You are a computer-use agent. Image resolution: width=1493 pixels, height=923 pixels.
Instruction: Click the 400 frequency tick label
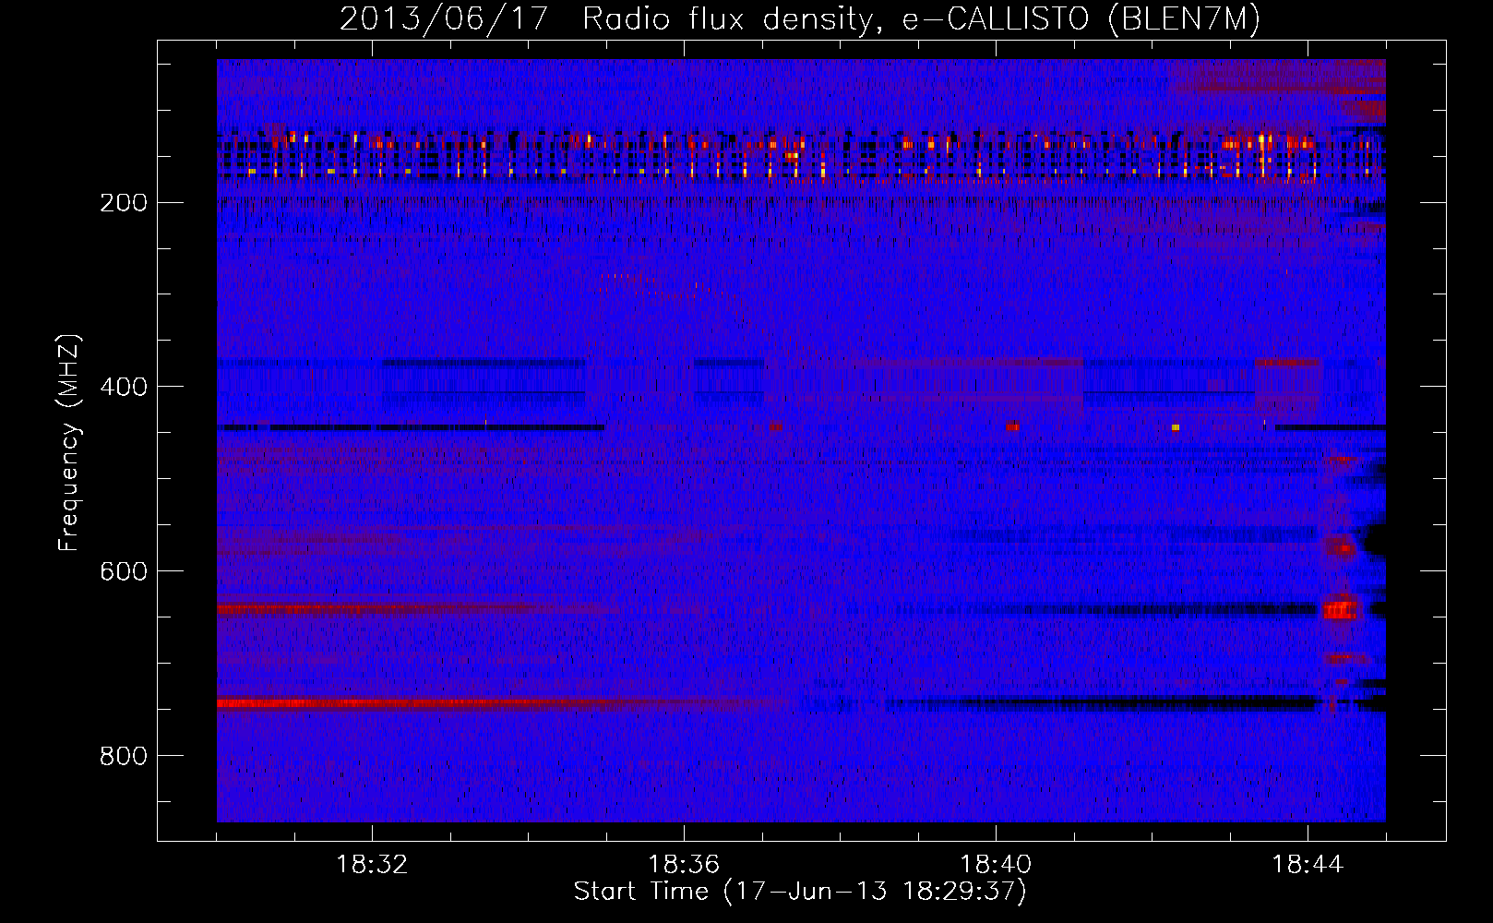tap(123, 386)
